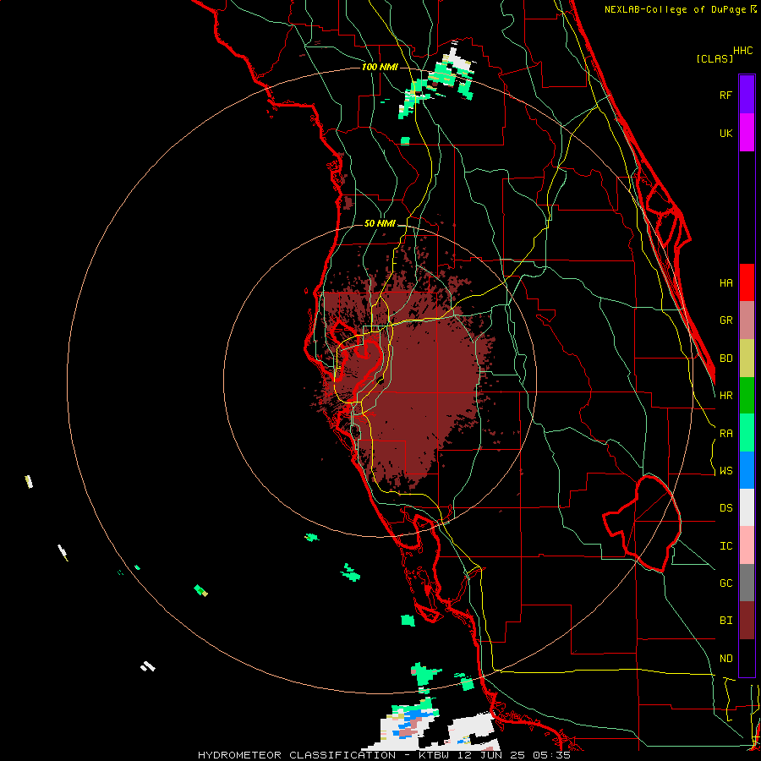Click the HR legend label
Image resolution: width=761 pixels, height=761 pixels.
(725, 396)
